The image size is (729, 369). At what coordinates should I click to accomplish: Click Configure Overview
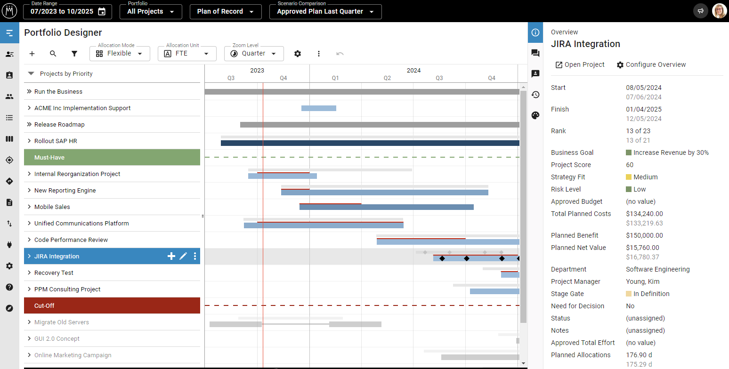(x=651, y=64)
